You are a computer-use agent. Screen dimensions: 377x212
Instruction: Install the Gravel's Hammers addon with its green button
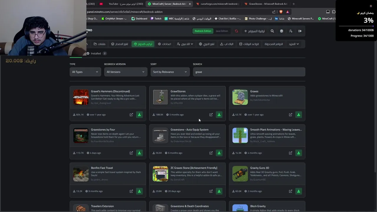(139, 115)
